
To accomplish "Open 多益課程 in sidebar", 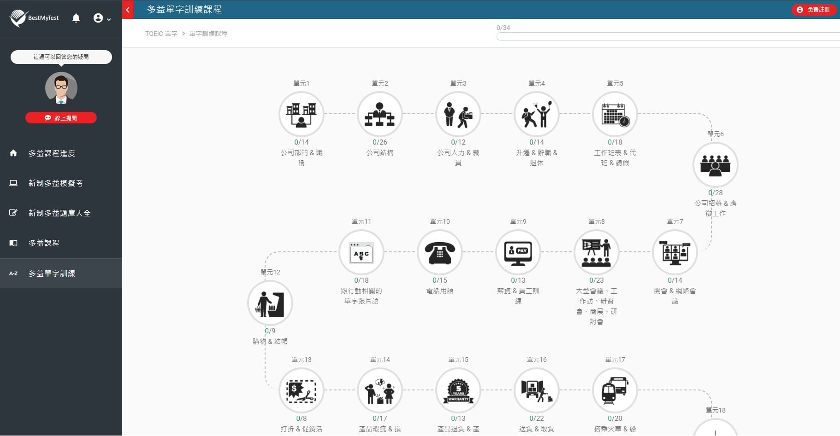I will click(x=61, y=243).
